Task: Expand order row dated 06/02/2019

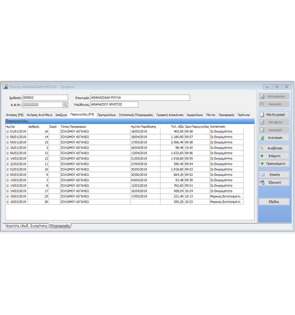Action: pyautogui.click(x=7, y=153)
